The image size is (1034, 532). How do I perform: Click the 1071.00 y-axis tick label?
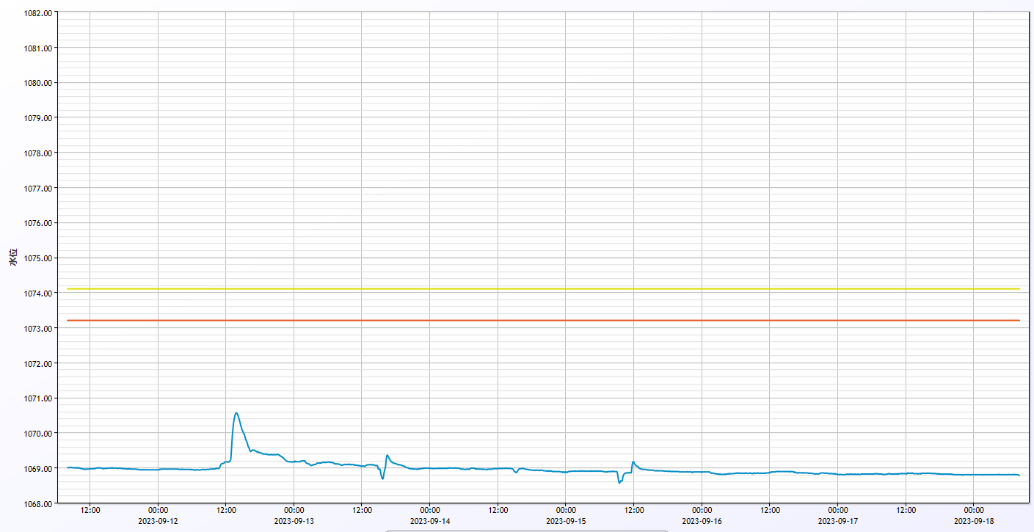[36, 398]
